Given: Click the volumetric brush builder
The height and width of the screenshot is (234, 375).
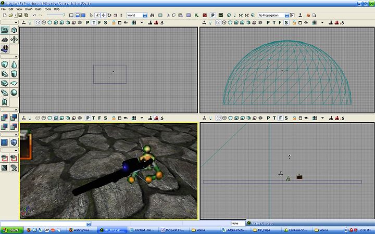Looking at the screenshot, I should (5, 102).
